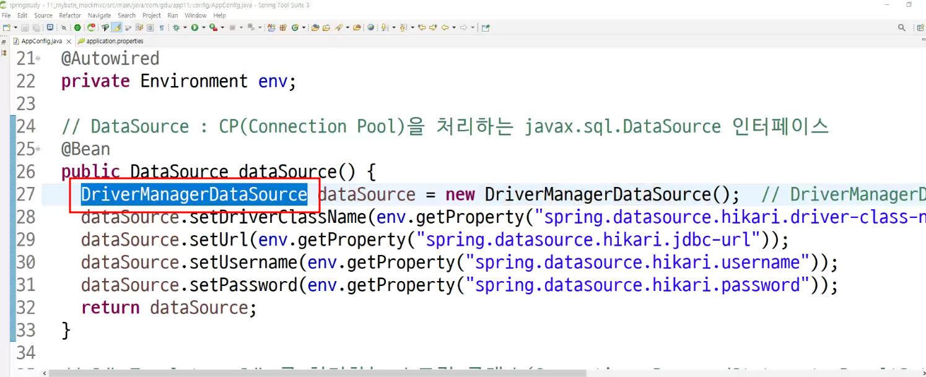This screenshot has height=377, width=926.
Task: Open the Run configurations dropdown
Action: (x=204, y=27)
